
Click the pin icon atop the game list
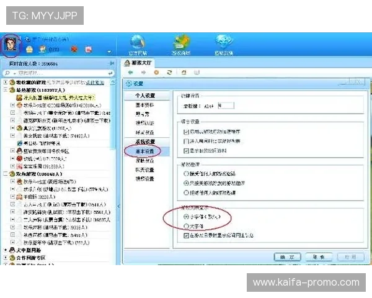click(112, 63)
